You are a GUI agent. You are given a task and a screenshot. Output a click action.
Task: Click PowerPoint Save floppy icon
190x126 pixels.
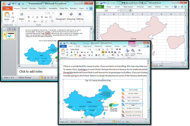pos(9,4)
